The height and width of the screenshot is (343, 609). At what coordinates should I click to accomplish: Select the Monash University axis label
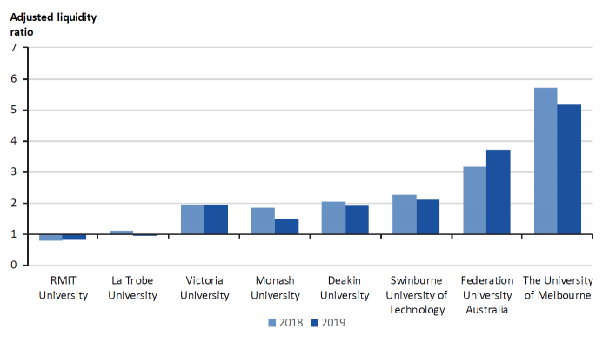point(275,288)
